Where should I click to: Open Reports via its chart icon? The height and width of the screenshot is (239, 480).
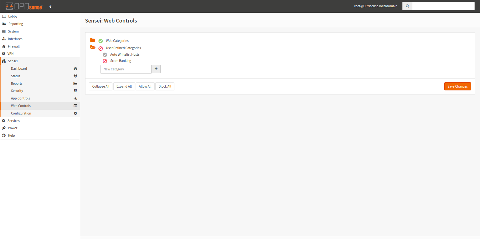(x=75, y=83)
